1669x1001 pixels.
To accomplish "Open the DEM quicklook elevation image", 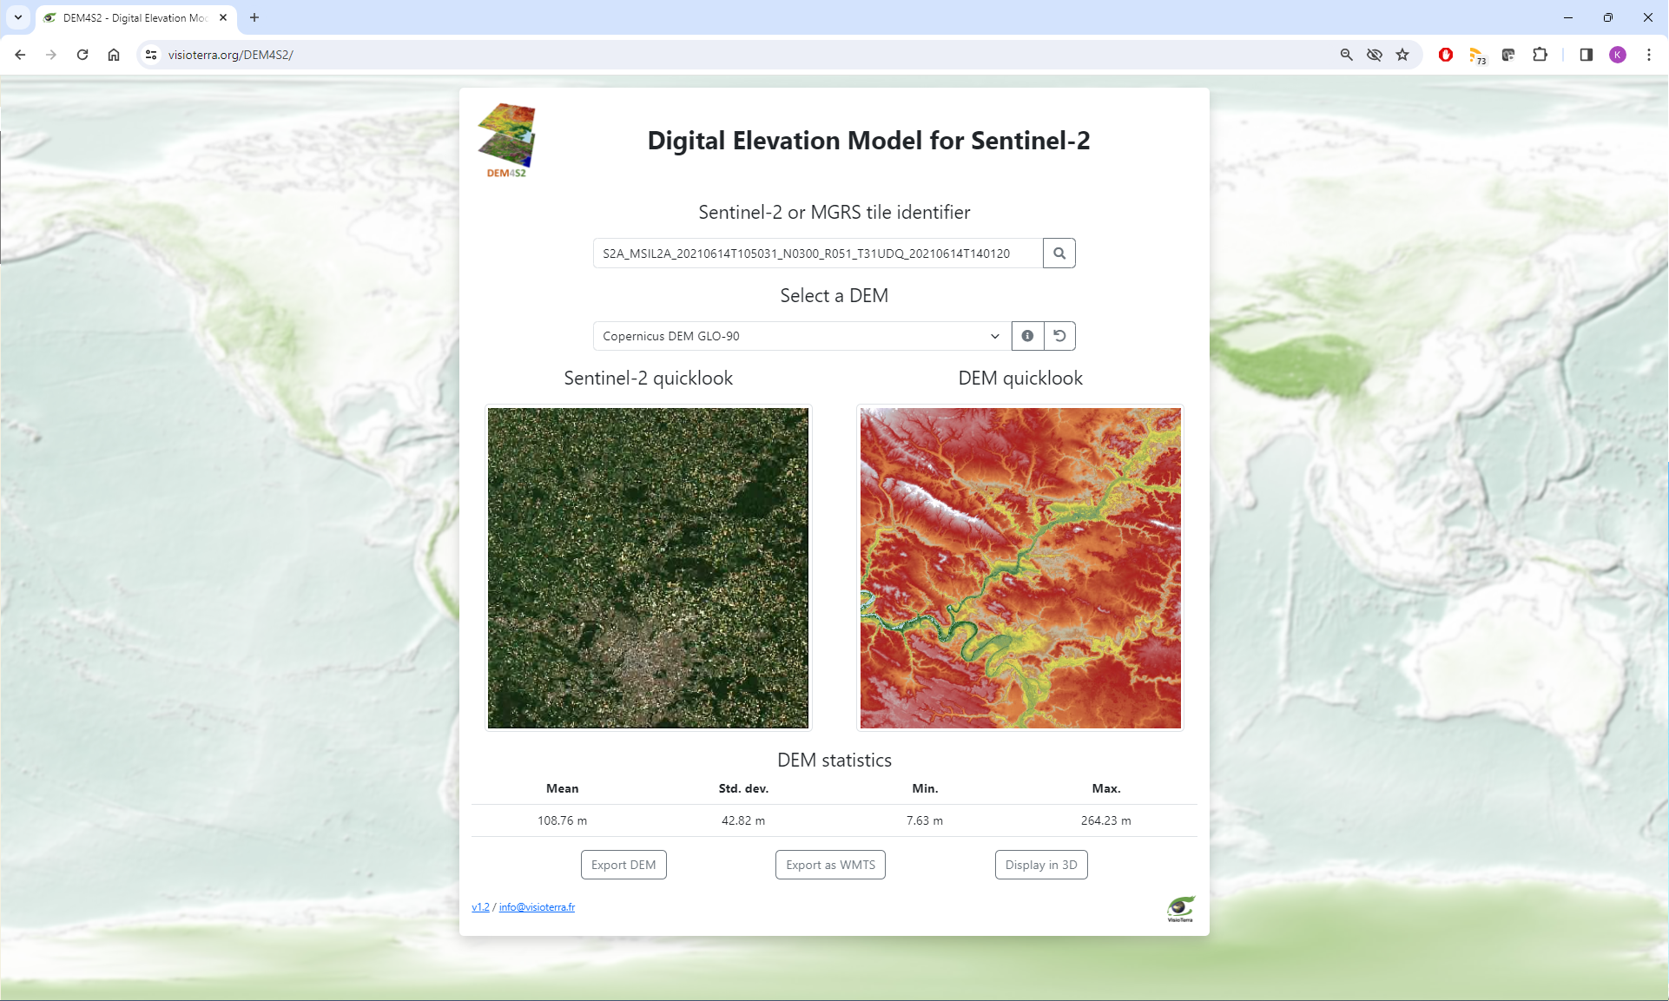I will [x=1020, y=568].
